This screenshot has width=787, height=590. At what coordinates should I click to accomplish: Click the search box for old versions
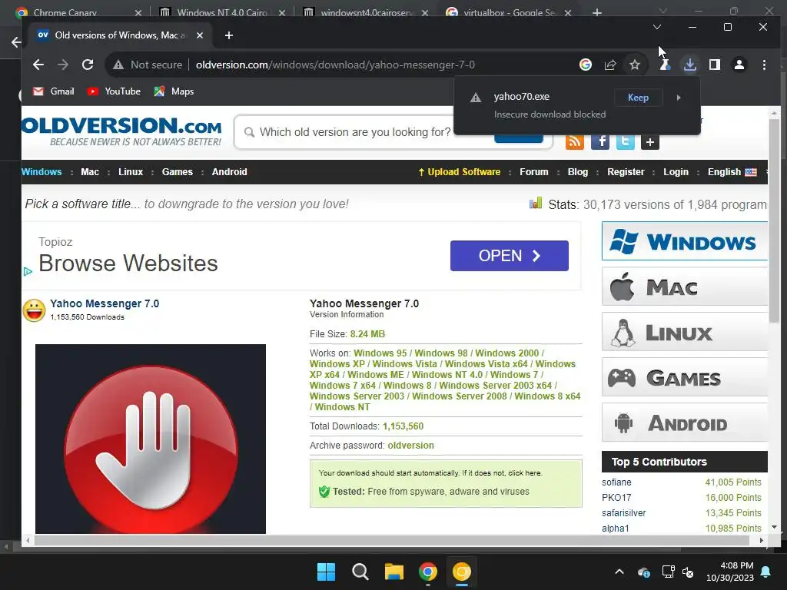point(354,132)
